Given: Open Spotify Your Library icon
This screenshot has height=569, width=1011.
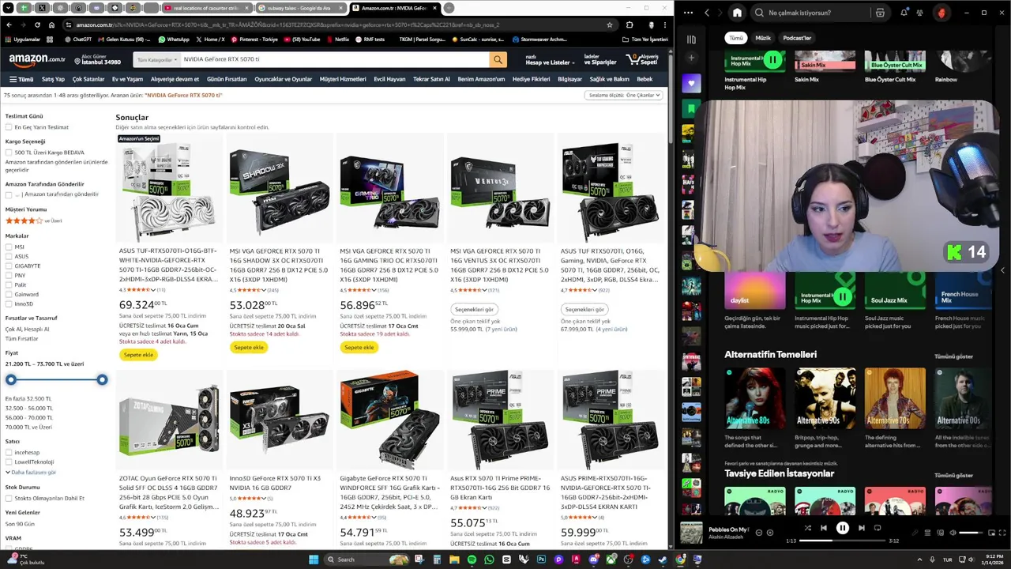Looking at the screenshot, I should point(691,39).
